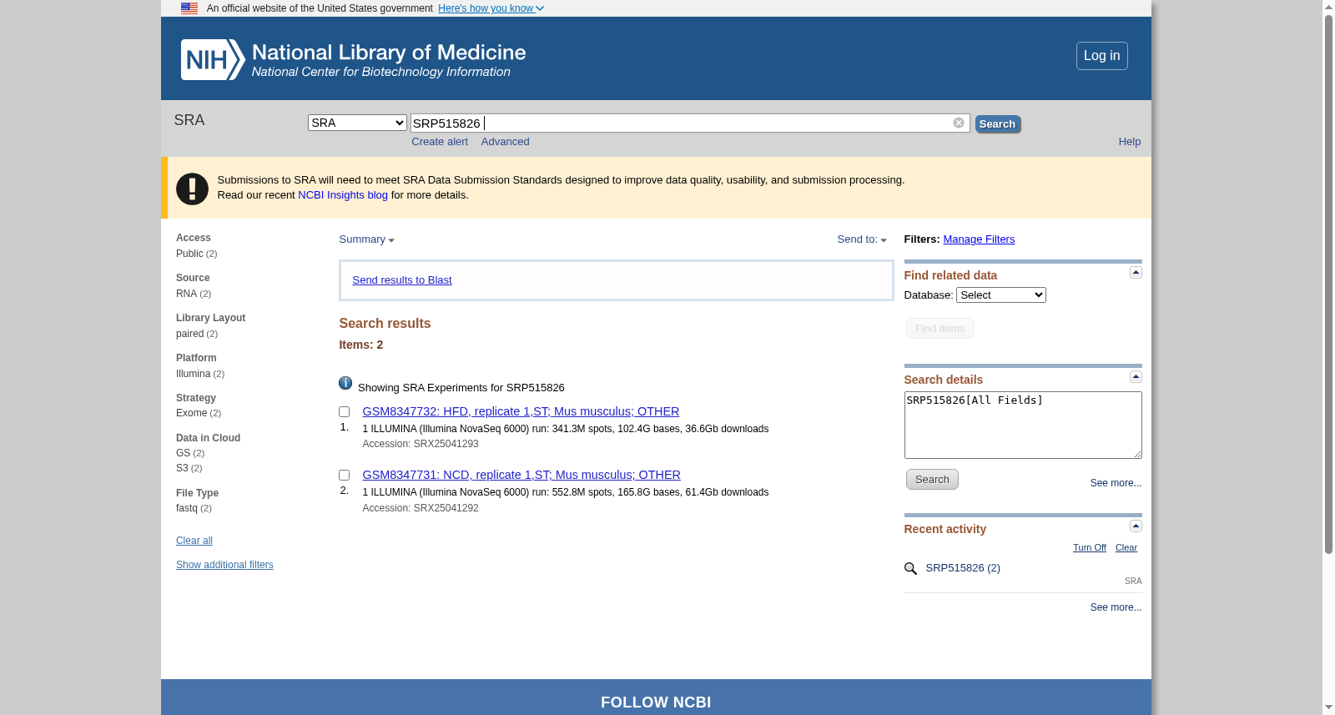Apply the fastq file type filter
The image size is (1335, 715).
[x=187, y=508]
